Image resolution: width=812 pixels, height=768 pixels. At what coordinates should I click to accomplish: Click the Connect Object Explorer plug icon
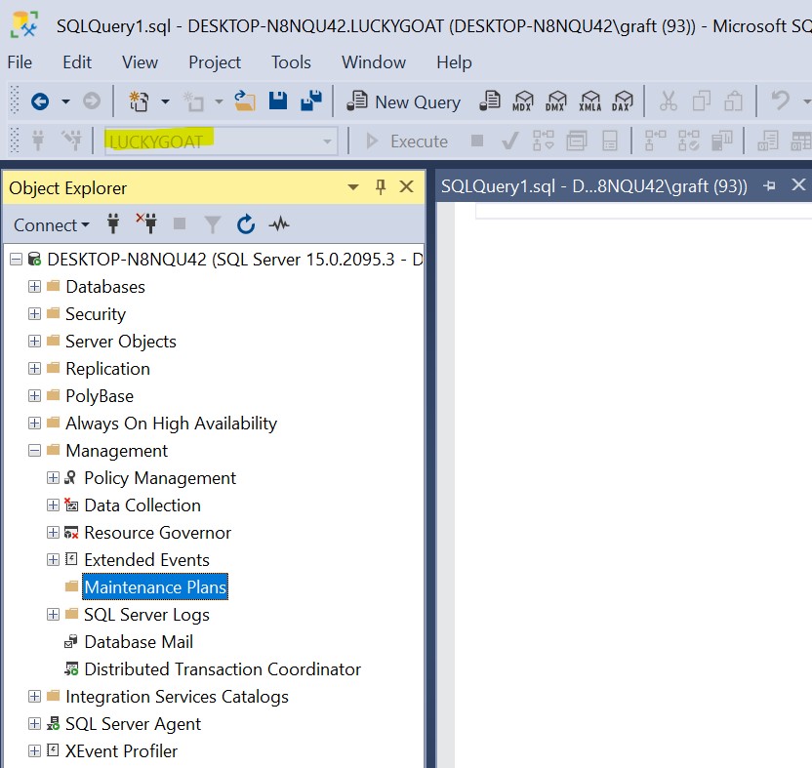pos(113,225)
